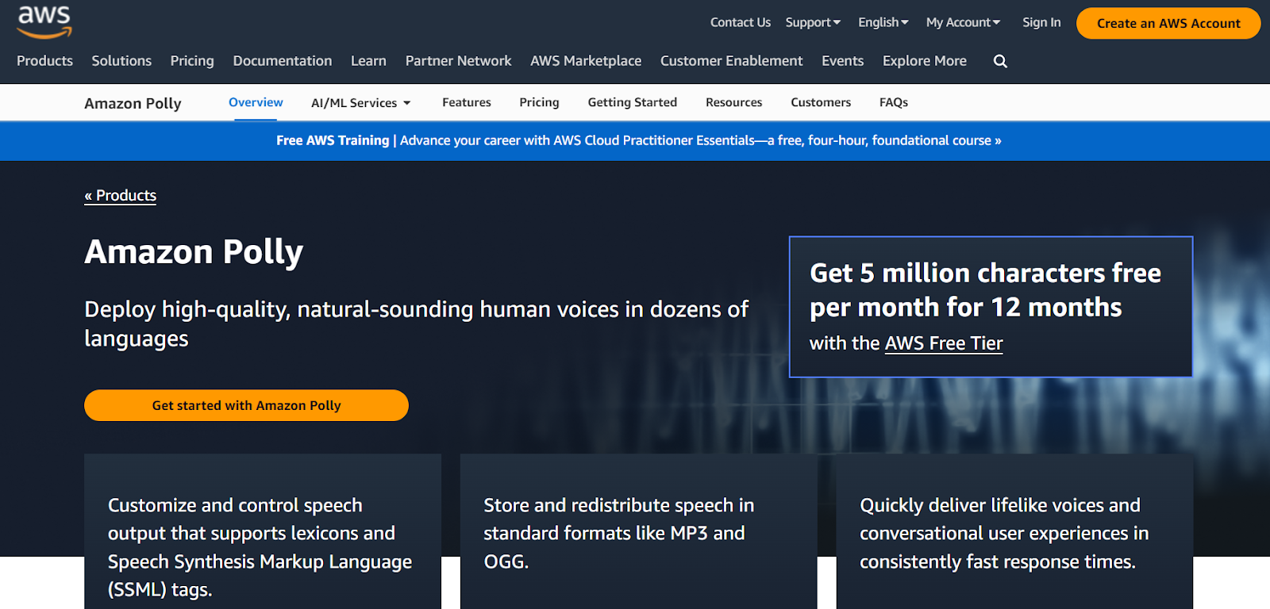Click the 'Get 5 million characters free' heading
Viewport: 1270px width, 609px height.
pyautogui.click(x=985, y=290)
